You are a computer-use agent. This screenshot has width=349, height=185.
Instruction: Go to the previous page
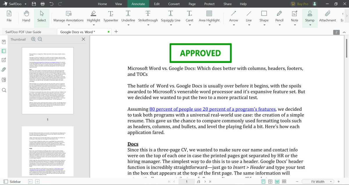(174, 182)
